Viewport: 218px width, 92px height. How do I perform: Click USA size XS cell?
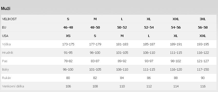point(68,36)
